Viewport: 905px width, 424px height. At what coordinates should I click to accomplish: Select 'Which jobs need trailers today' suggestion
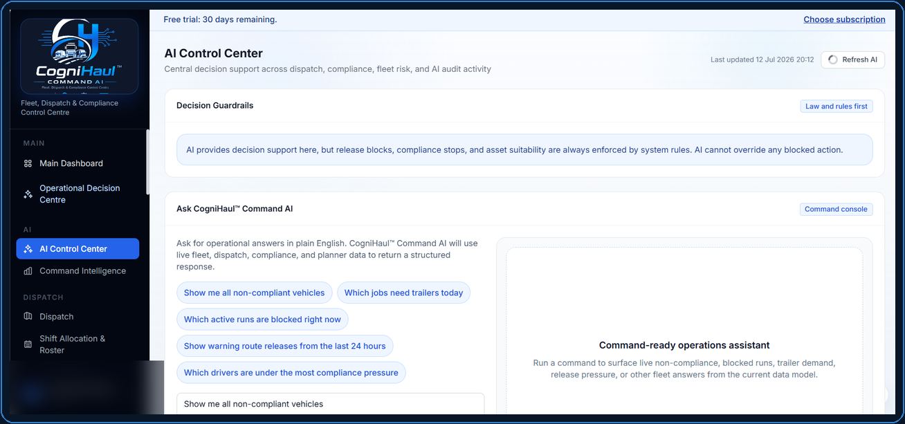click(x=403, y=293)
